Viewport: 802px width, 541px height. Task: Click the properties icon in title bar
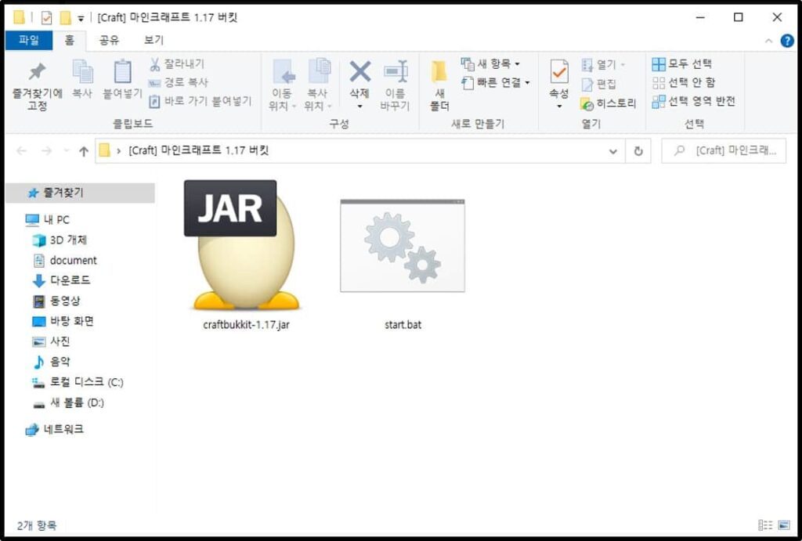[x=46, y=18]
